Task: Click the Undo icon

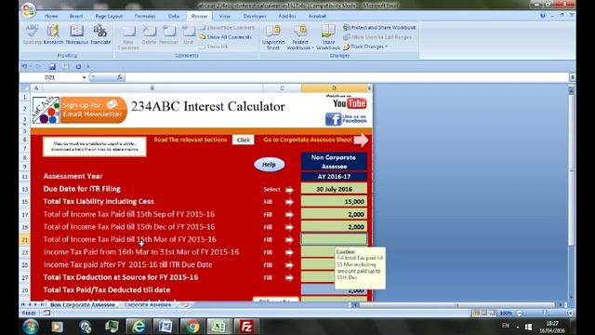Action: [x=24, y=66]
